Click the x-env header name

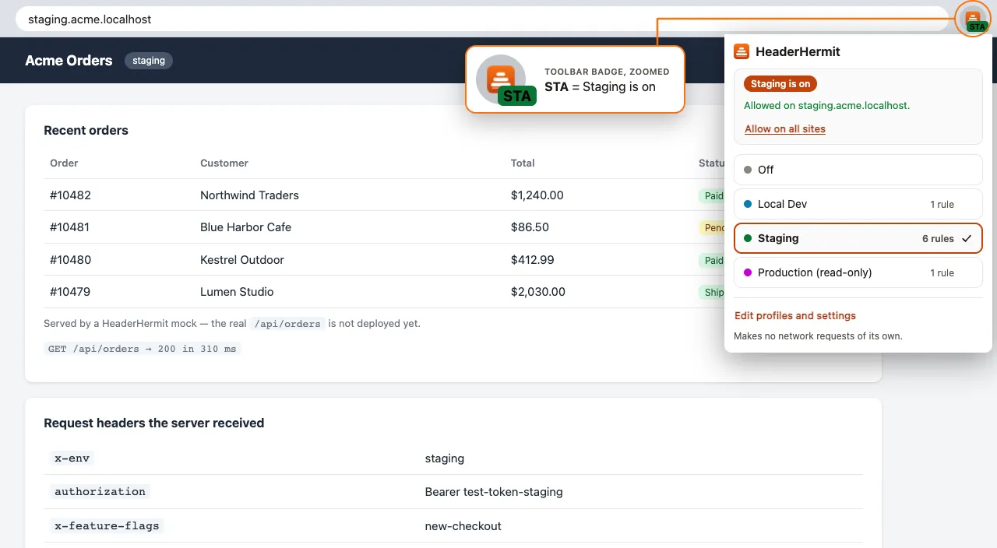point(72,458)
